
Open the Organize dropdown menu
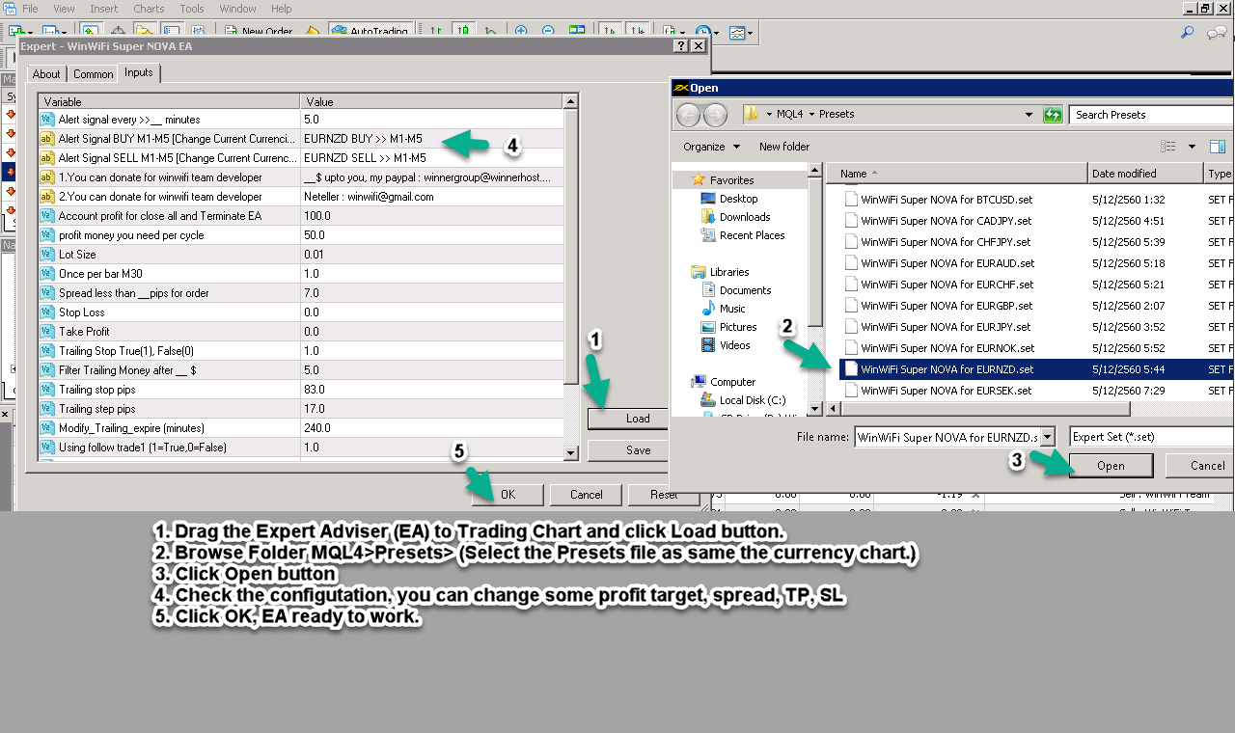(711, 147)
